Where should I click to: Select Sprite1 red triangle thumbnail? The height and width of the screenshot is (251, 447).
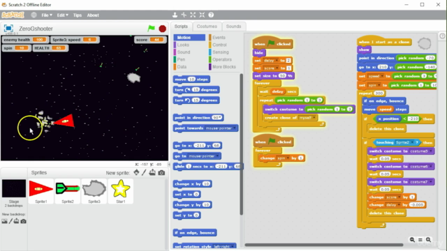[41, 191]
